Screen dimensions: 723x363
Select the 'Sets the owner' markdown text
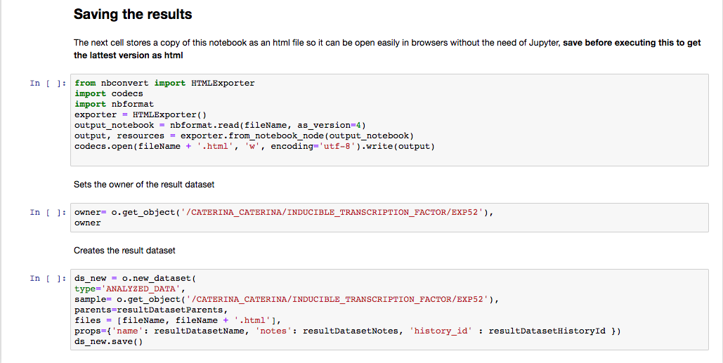click(144, 184)
